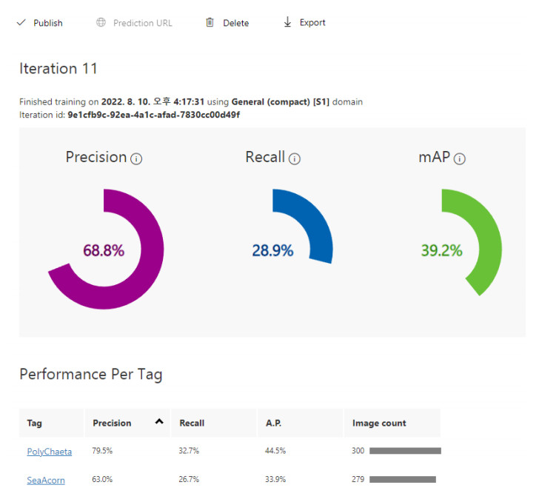Viewport: 539px width, 502px height.
Task: Open the SeaAcorn tag link
Action: 46,481
